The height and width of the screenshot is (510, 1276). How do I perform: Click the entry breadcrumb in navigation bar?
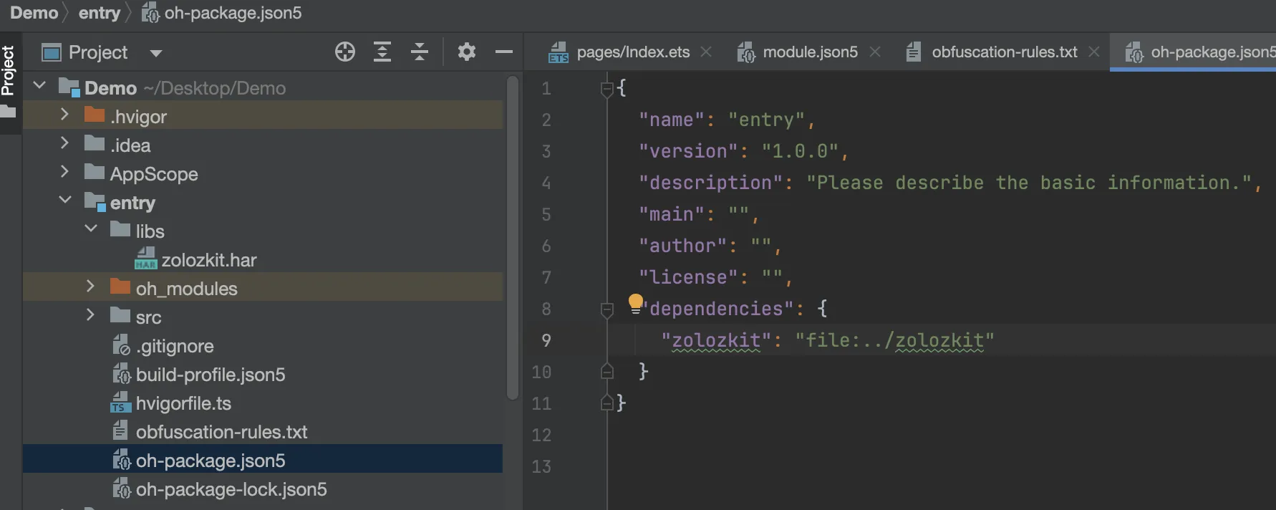pyautogui.click(x=100, y=13)
